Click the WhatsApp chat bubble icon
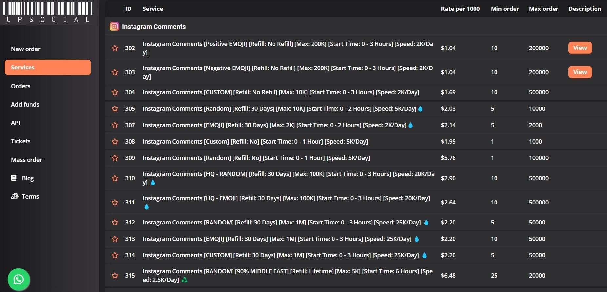The image size is (607, 292). pyautogui.click(x=19, y=279)
